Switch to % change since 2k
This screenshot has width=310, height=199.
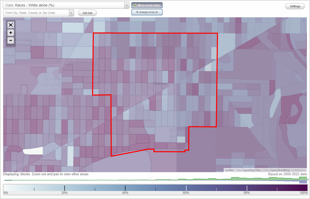pyautogui.click(x=147, y=12)
